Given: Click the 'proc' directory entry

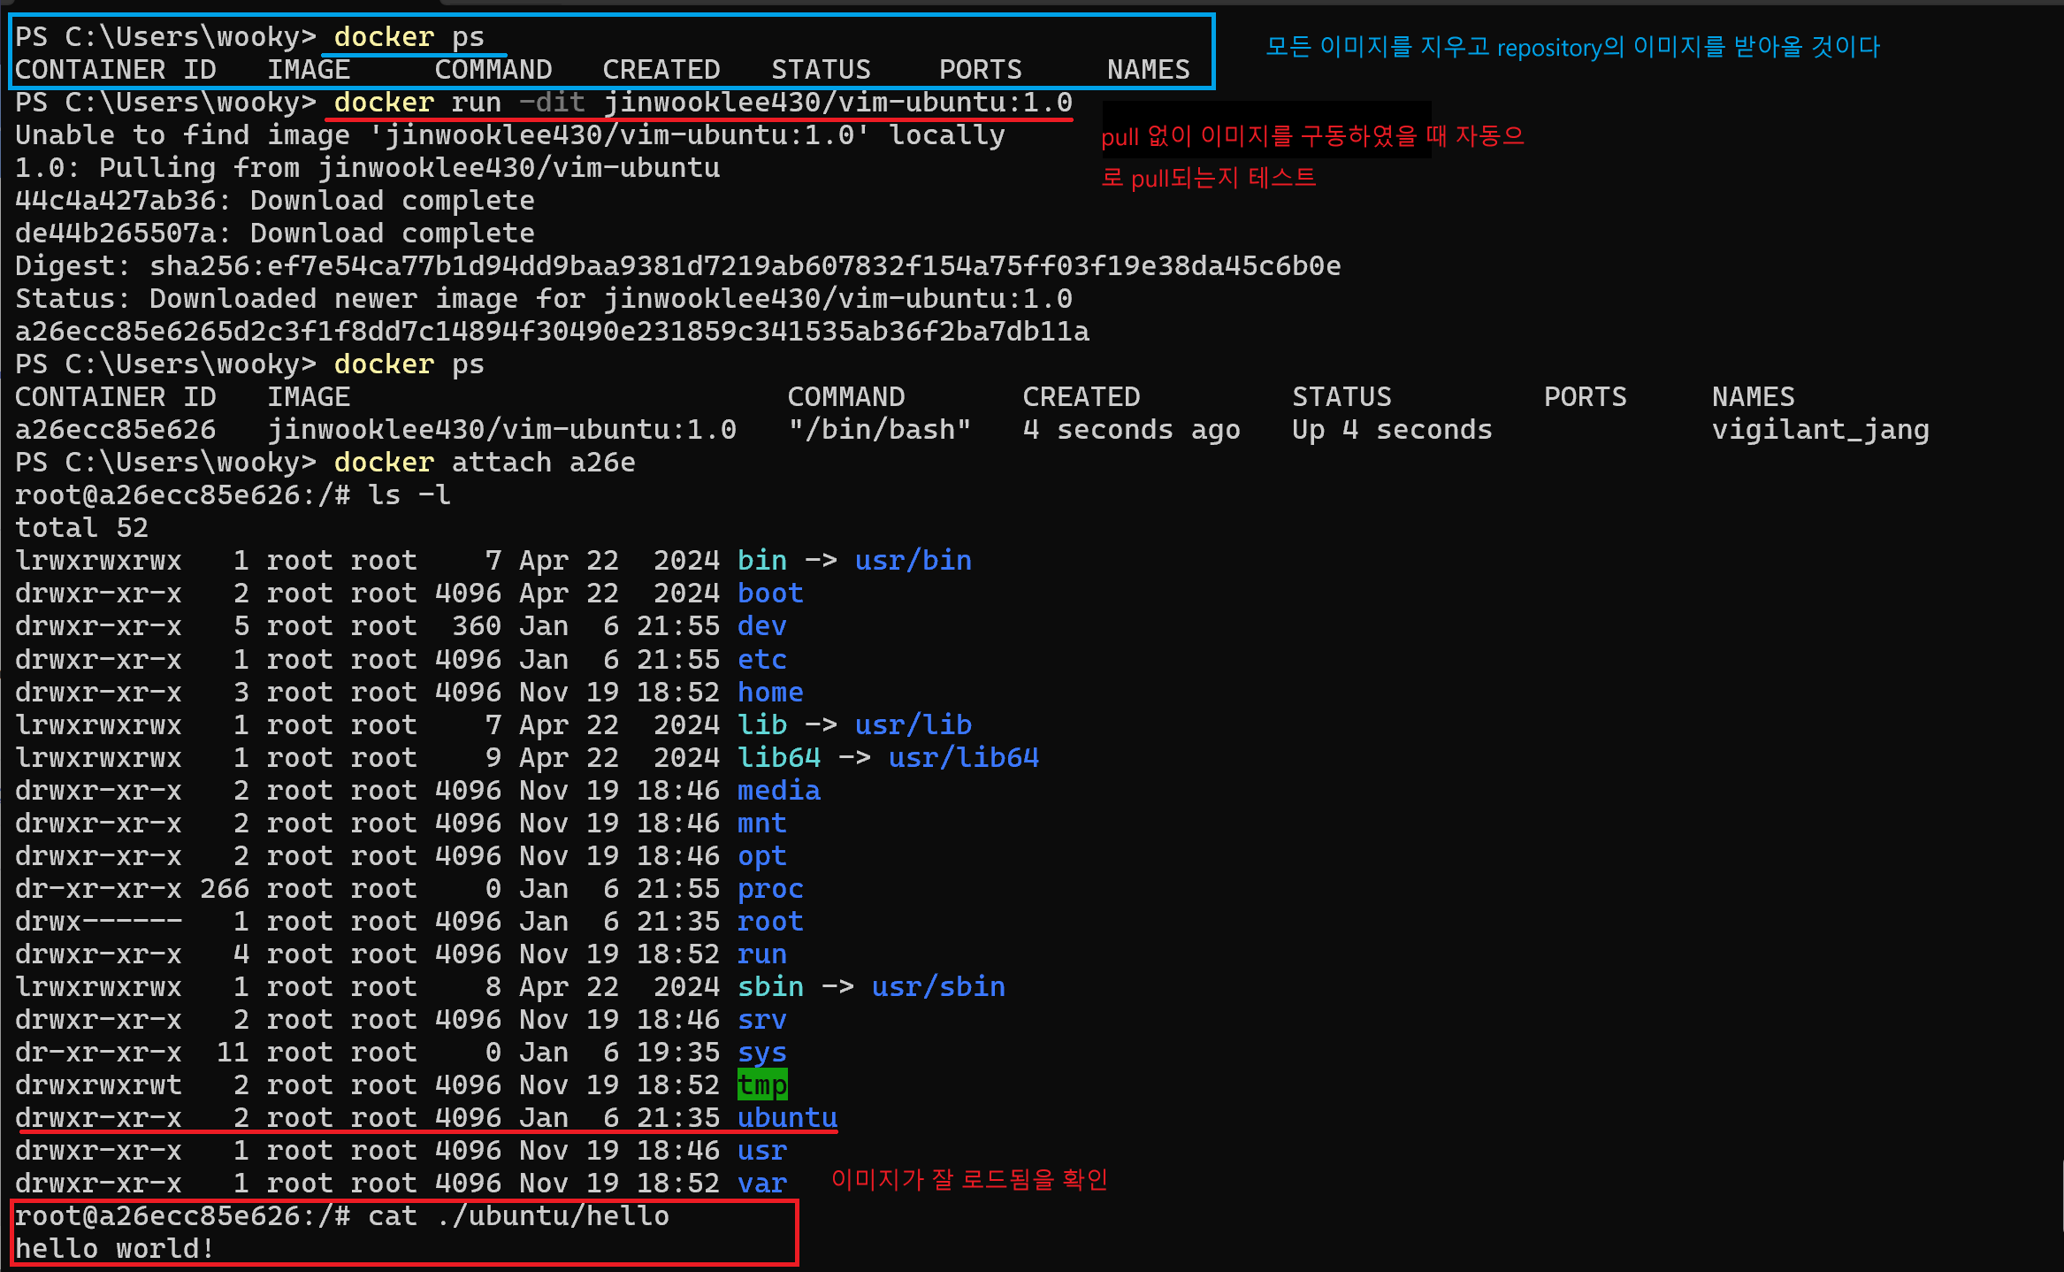Looking at the screenshot, I should pos(770,889).
